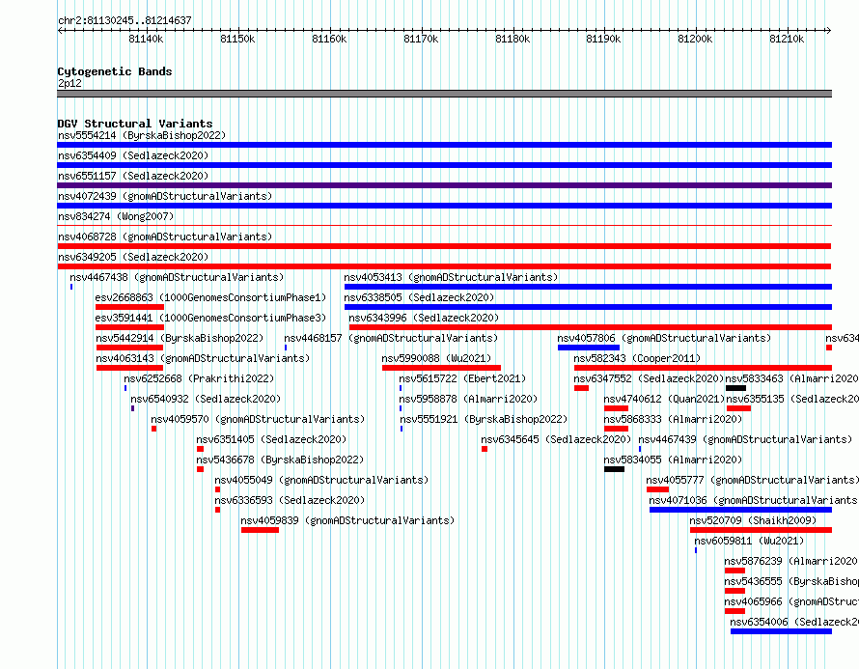This screenshot has width=859, height=669.
Task: Open variant nsv520709 (Shaikh2009) label
Action: pos(753,520)
